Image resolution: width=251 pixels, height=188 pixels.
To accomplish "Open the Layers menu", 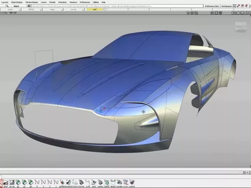I will [x=44, y=2].
